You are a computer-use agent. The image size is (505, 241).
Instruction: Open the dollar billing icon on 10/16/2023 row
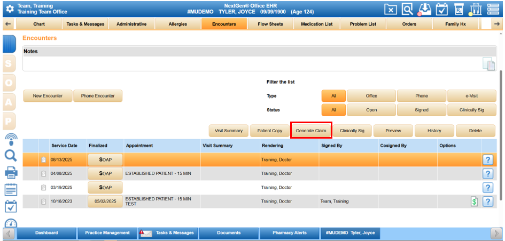[x=474, y=202]
